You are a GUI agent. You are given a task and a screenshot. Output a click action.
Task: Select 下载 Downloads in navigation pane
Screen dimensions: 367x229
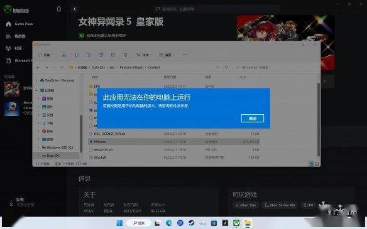(48, 123)
